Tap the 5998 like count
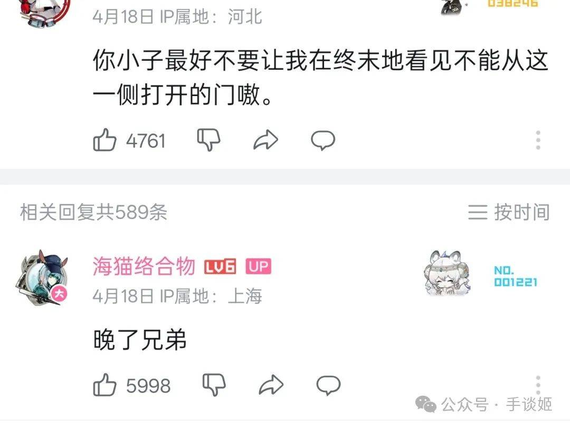The image size is (570, 427). (148, 386)
